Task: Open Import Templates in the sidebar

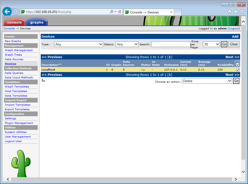Action: coord(17,105)
